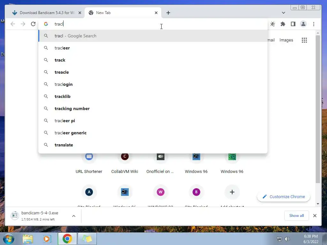Screen dimensions: 327x245
Task: Select the 'tracking number' suggestion
Action: click(153, 108)
